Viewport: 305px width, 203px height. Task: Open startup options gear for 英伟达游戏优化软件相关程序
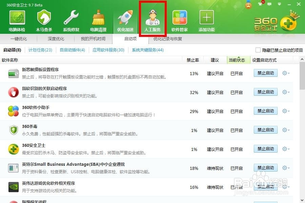click(284, 187)
